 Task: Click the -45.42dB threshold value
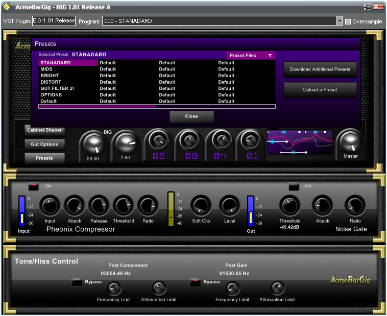tap(289, 227)
